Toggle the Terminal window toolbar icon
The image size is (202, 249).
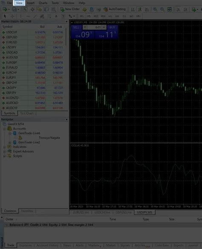click(46, 9)
